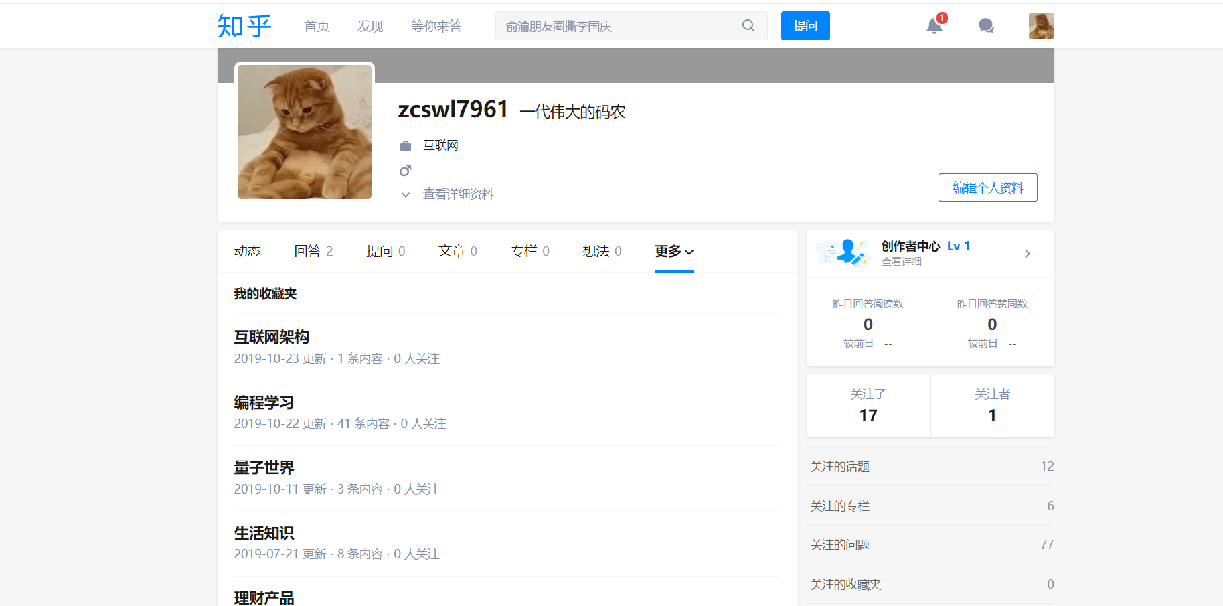Screen dimensions: 1223x606
Task: Expand the 创作者中心 panel via the right chevron
Action: [1027, 254]
